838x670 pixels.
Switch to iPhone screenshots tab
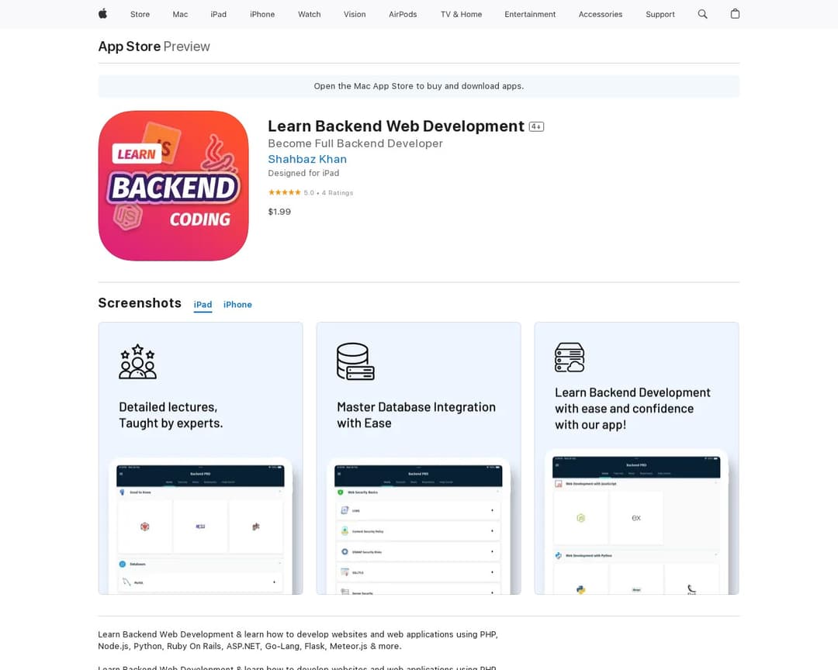[x=237, y=305]
